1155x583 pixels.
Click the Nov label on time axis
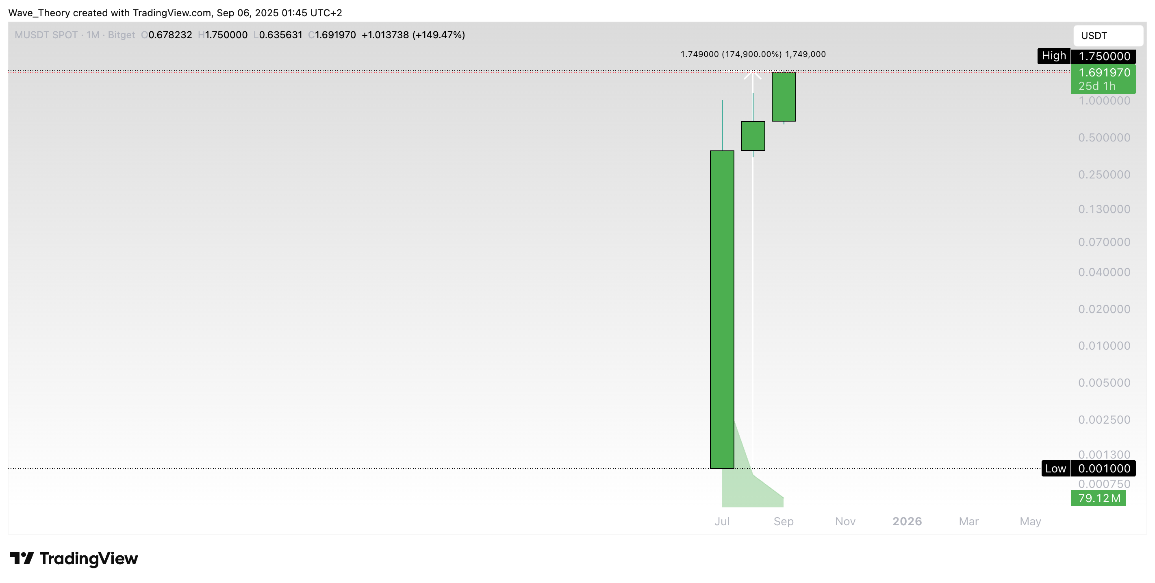tap(845, 522)
